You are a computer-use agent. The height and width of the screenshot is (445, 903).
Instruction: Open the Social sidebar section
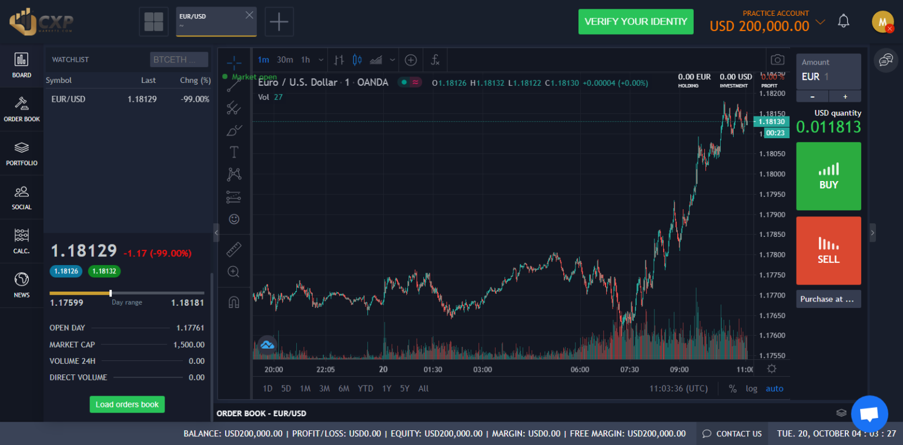coord(22,198)
